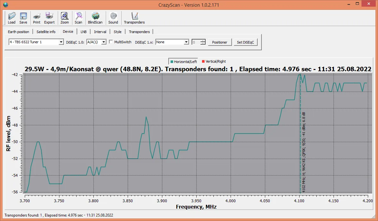Enable the MultiSwitch checkbox
Screen dimensions: 378x221
[111, 42]
